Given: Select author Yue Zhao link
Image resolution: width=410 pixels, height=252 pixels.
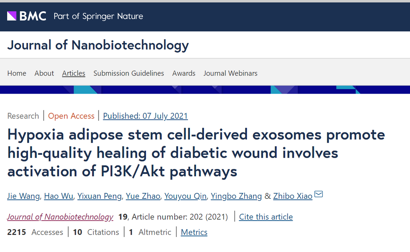Looking at the screenshot, I should (x=143, y=196).
